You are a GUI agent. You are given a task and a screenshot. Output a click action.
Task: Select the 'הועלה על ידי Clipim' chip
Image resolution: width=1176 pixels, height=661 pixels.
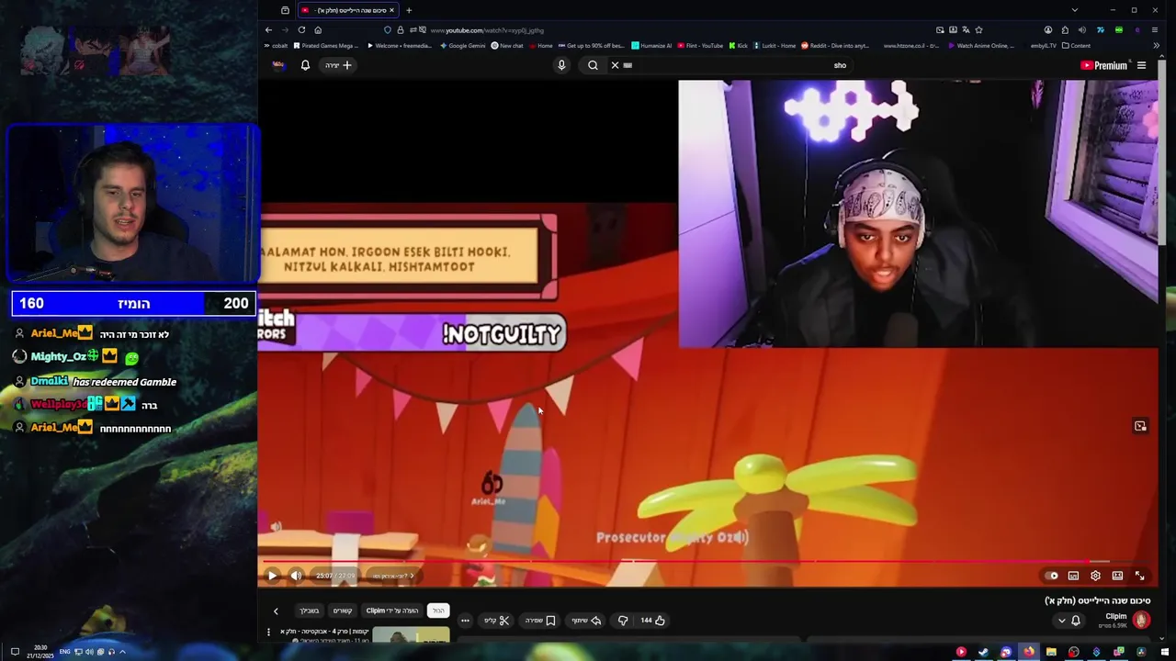(x=392, y=611)
